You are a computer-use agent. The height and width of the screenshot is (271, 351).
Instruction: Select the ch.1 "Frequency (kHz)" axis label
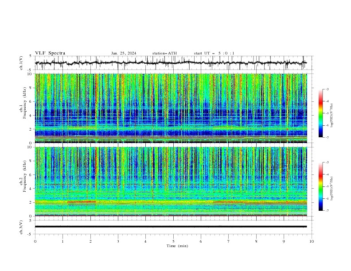point(25,103)
